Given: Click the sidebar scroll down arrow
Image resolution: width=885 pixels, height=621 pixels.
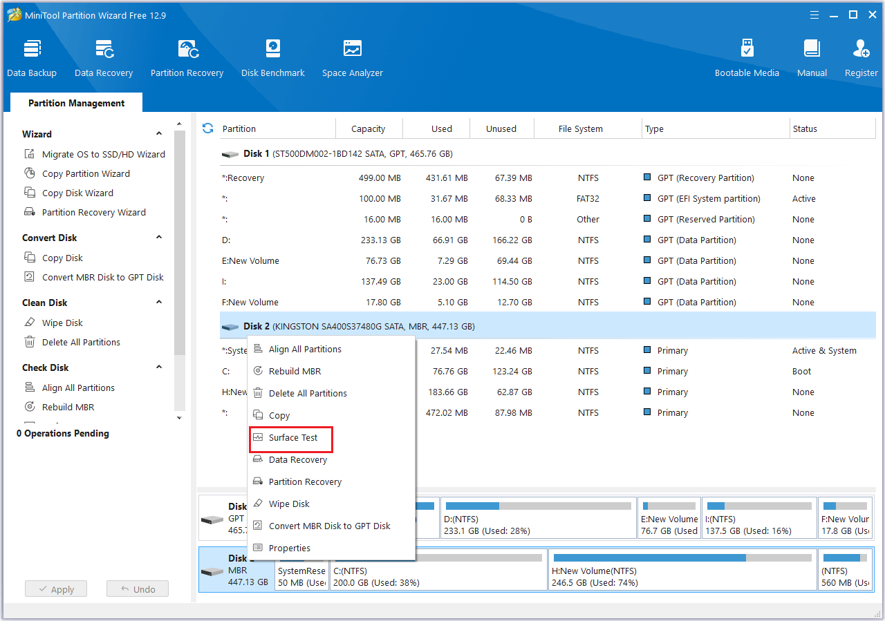Looking at the screenshot, I should click(180, 418).
